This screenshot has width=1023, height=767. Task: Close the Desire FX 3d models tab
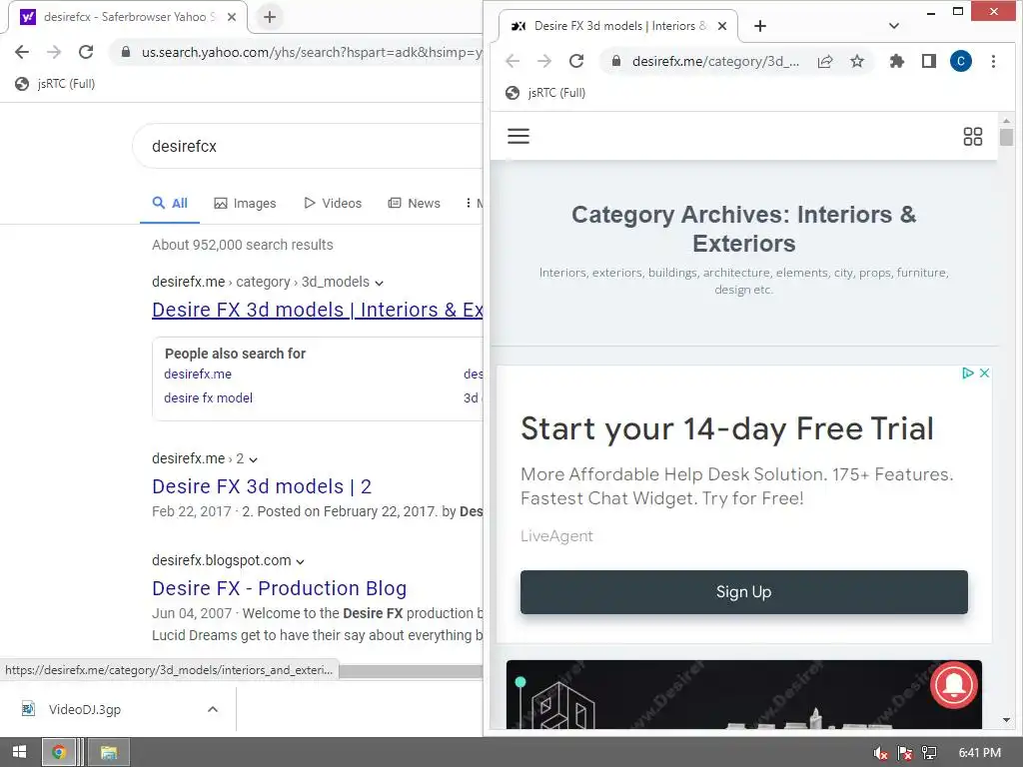722,26
